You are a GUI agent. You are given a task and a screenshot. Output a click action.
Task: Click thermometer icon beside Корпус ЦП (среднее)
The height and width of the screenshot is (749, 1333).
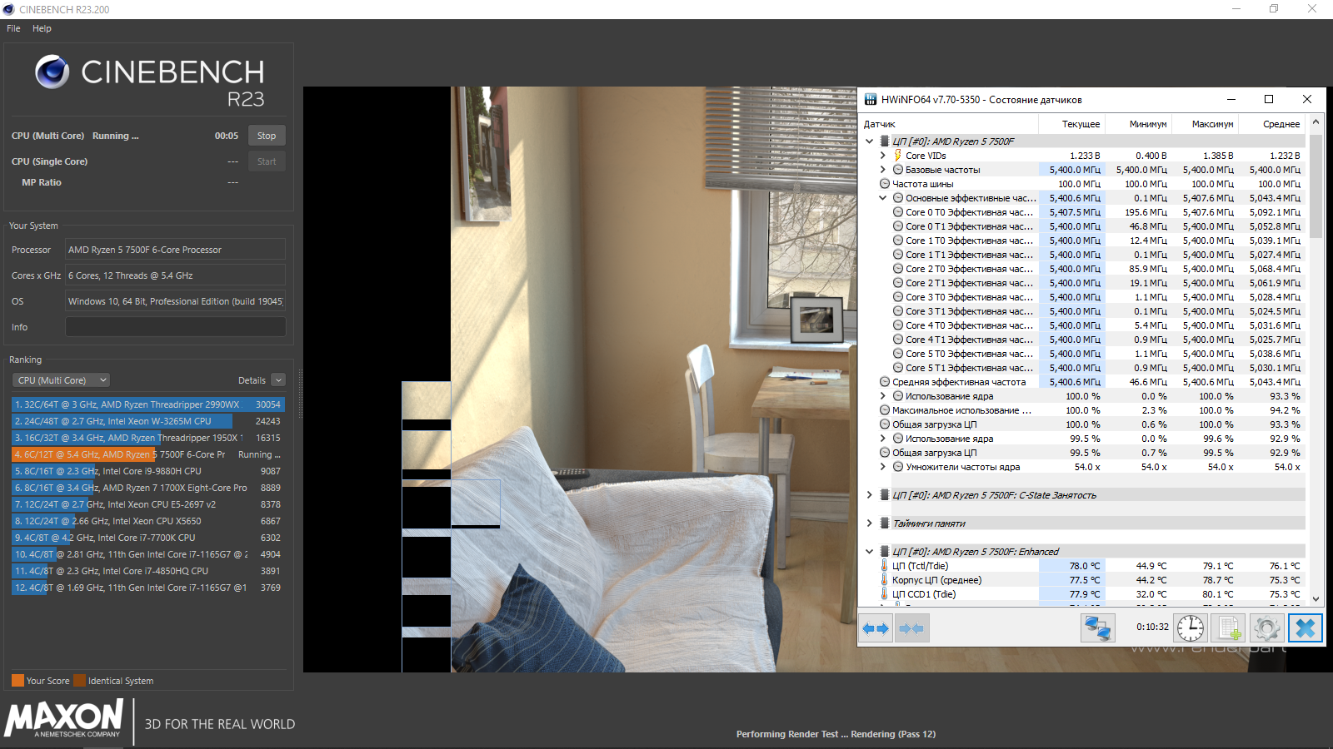tap(885, 580)
